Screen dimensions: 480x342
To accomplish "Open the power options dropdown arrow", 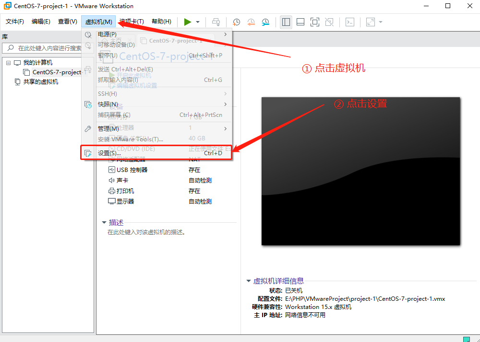I will (198, 22).
